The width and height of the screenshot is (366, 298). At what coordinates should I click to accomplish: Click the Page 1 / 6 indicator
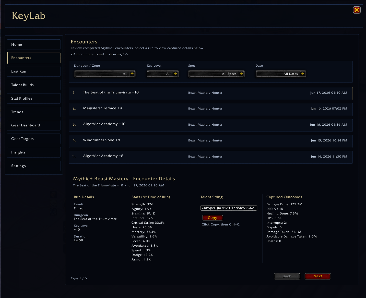(79, 278)
